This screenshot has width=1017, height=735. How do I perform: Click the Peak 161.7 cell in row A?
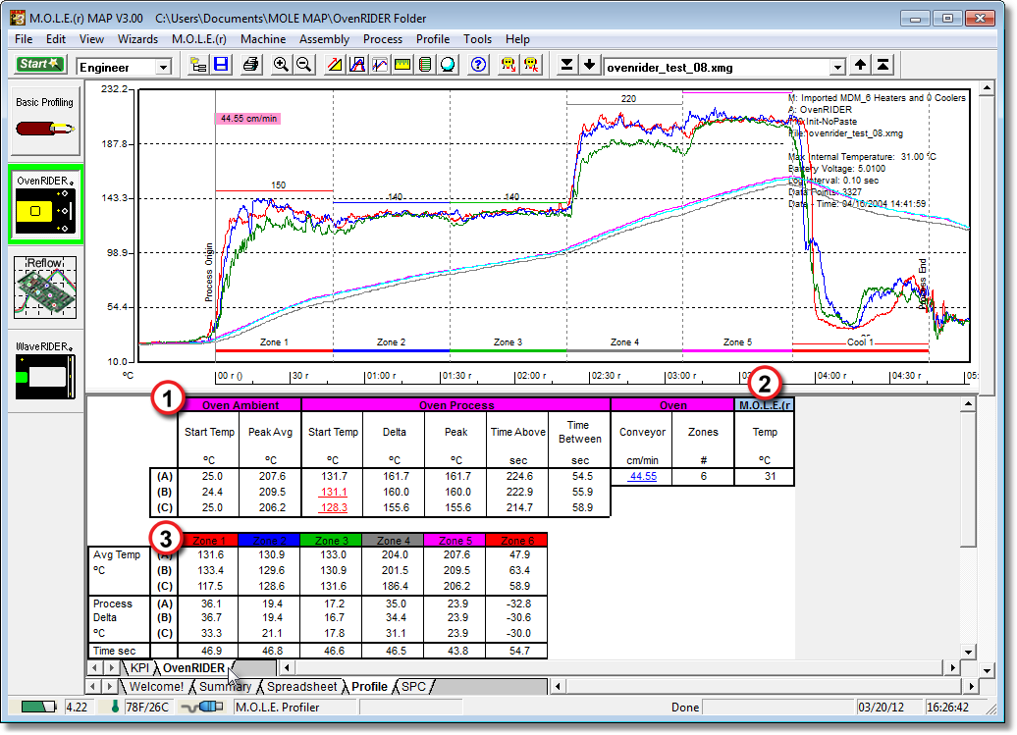coord(456,476)
